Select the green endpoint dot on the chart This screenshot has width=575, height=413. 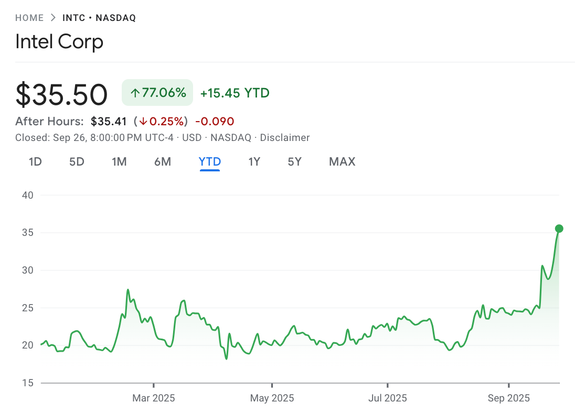point(559,228)
